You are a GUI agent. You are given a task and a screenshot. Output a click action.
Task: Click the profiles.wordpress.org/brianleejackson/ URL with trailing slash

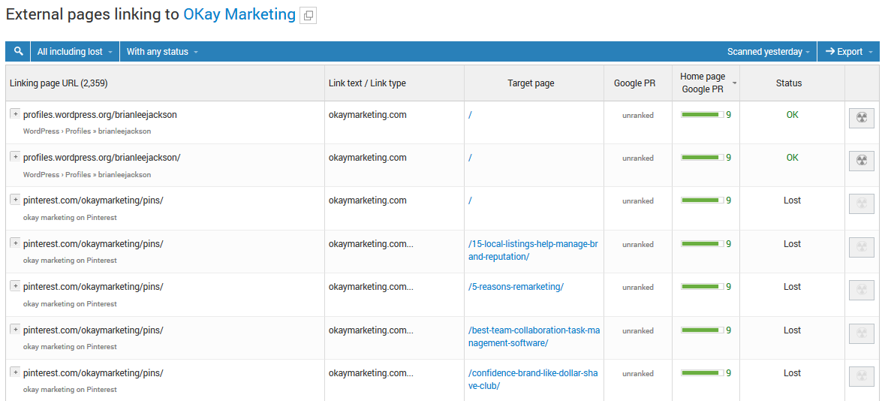tap(101, 158)
